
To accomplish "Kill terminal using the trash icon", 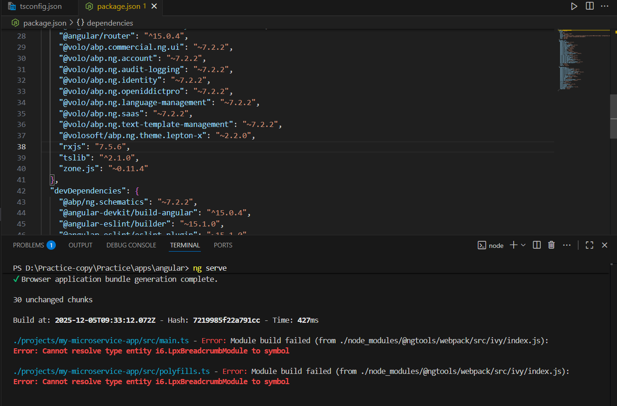I will 551,245.
